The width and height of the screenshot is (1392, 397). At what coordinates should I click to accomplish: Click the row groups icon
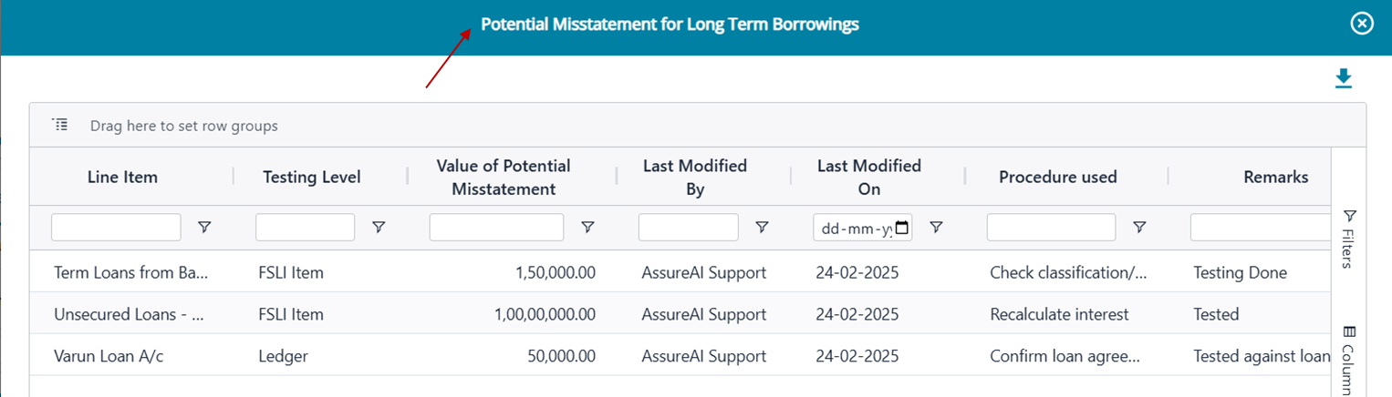point(60,125)
